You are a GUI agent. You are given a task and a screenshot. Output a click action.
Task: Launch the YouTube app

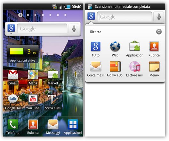33,102
